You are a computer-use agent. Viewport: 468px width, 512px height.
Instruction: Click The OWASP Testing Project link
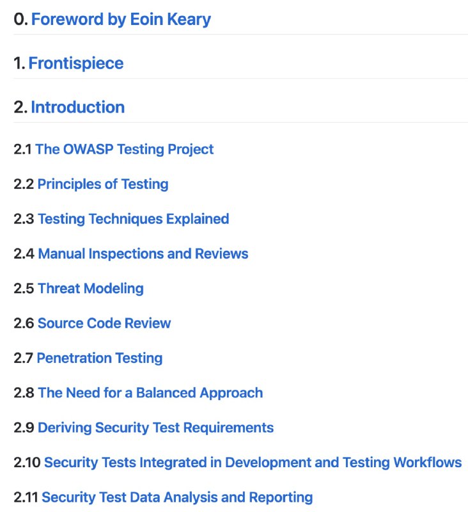[125, 149]
